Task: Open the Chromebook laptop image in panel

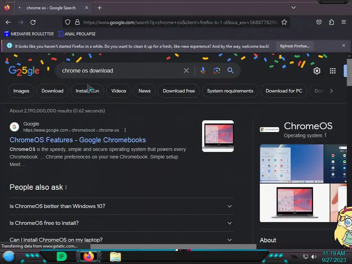Action: point(295,203)
